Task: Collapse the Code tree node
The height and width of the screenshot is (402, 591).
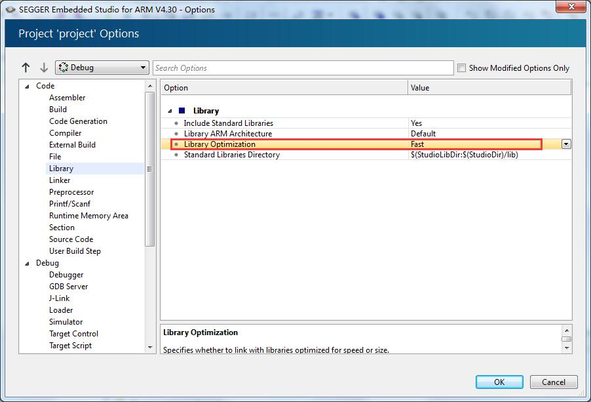Action: click(x=27, y=87)
